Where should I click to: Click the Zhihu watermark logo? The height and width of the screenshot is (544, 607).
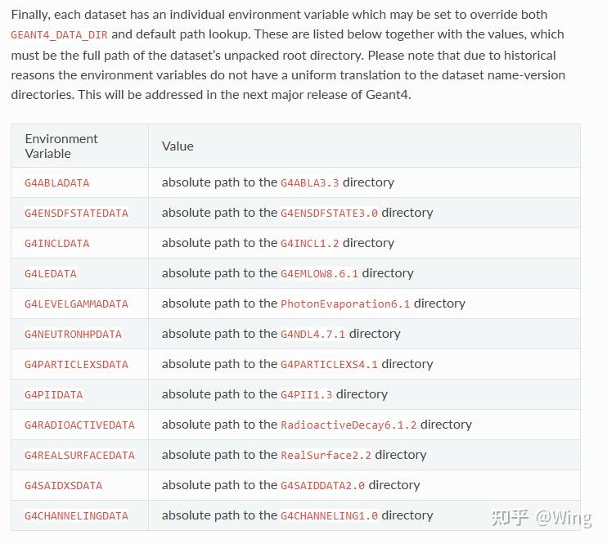pos(509,517)
